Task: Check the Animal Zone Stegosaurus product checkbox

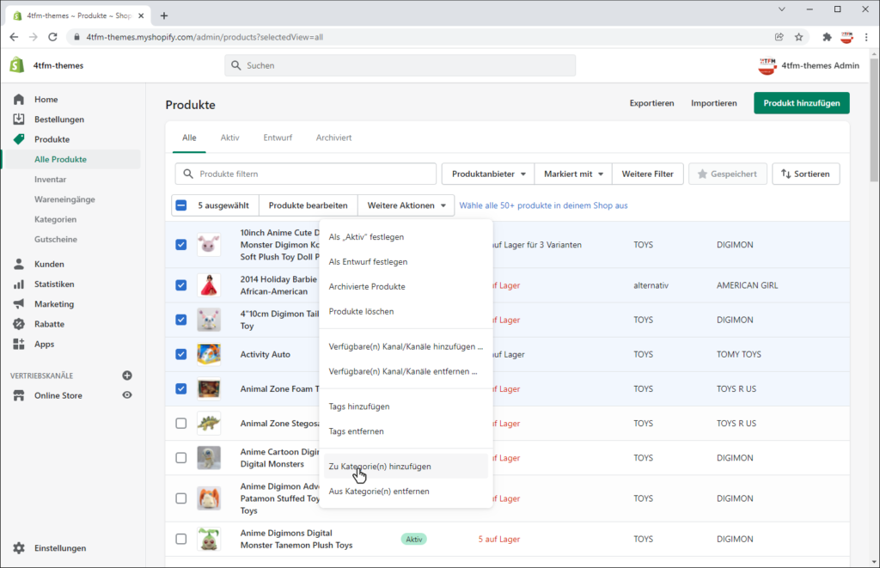Action: 180,424
